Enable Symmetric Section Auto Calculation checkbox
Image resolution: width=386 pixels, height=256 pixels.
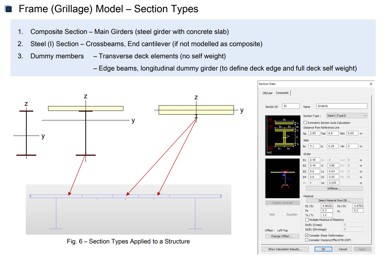pos(306,123)
